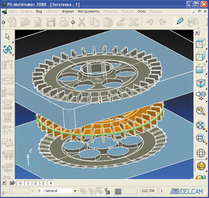Toggle level 1 button
Screen dimensions: 209x198
coord(28,183)
